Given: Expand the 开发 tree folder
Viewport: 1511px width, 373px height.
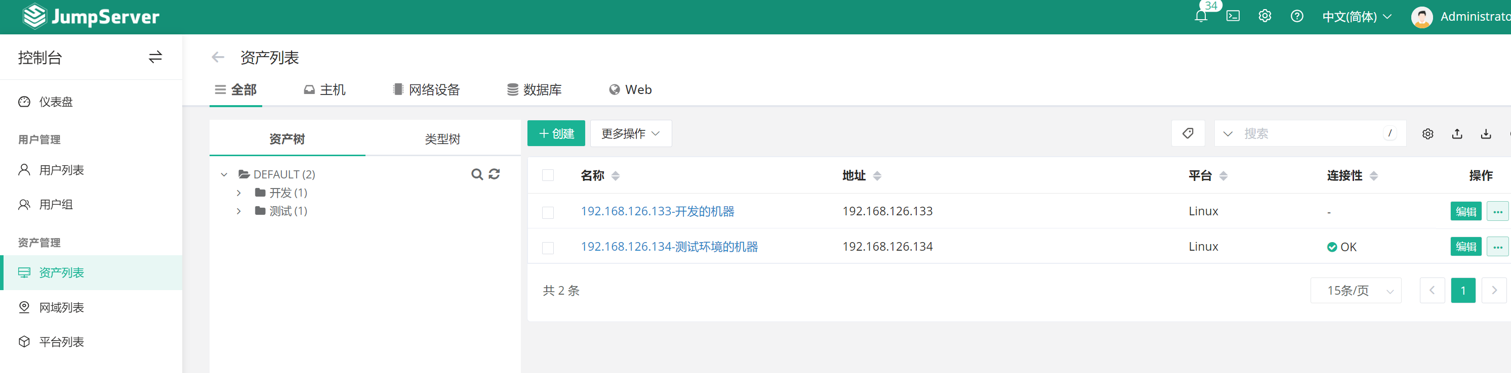Looking at the screenshot, I should point(239,193).
